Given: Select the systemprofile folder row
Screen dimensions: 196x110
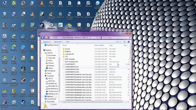Looking at the screenshot, I should pyautogui.click(x=96, y=54).
